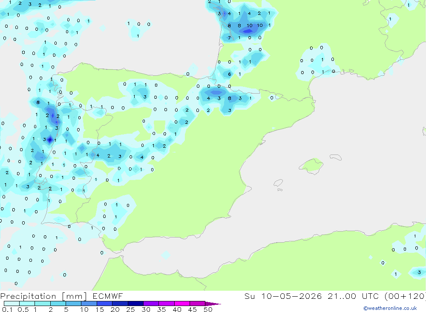The width and height of the screenshot is (426, 312).
Task: Click the 45–50 mm legend color segment
Action: (197, 303)
